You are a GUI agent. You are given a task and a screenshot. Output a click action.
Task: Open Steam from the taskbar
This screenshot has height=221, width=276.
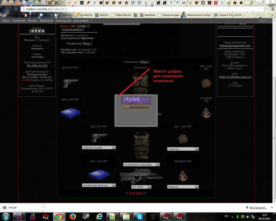coord(86,217)
